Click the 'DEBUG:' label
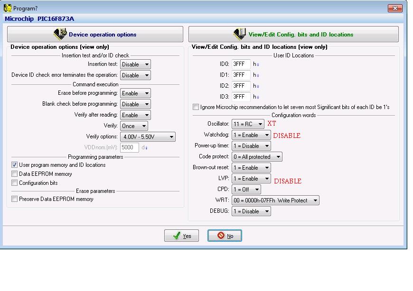This screenshot has height=291, width=413. tap(219, 211)
